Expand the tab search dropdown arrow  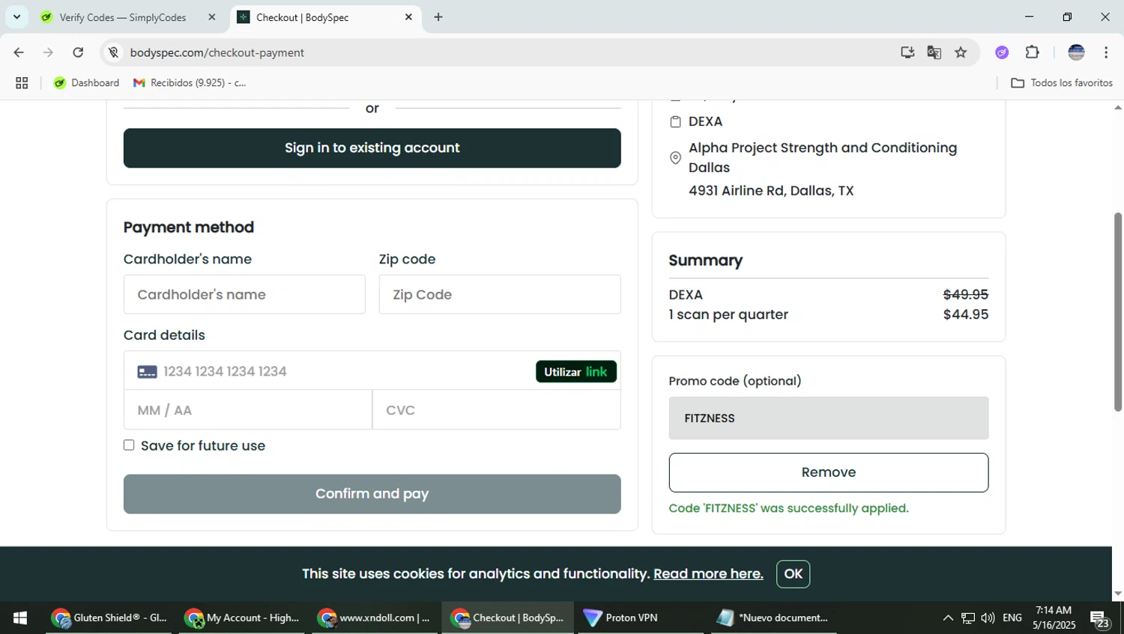pyautogui.click(x=16, y=16)
